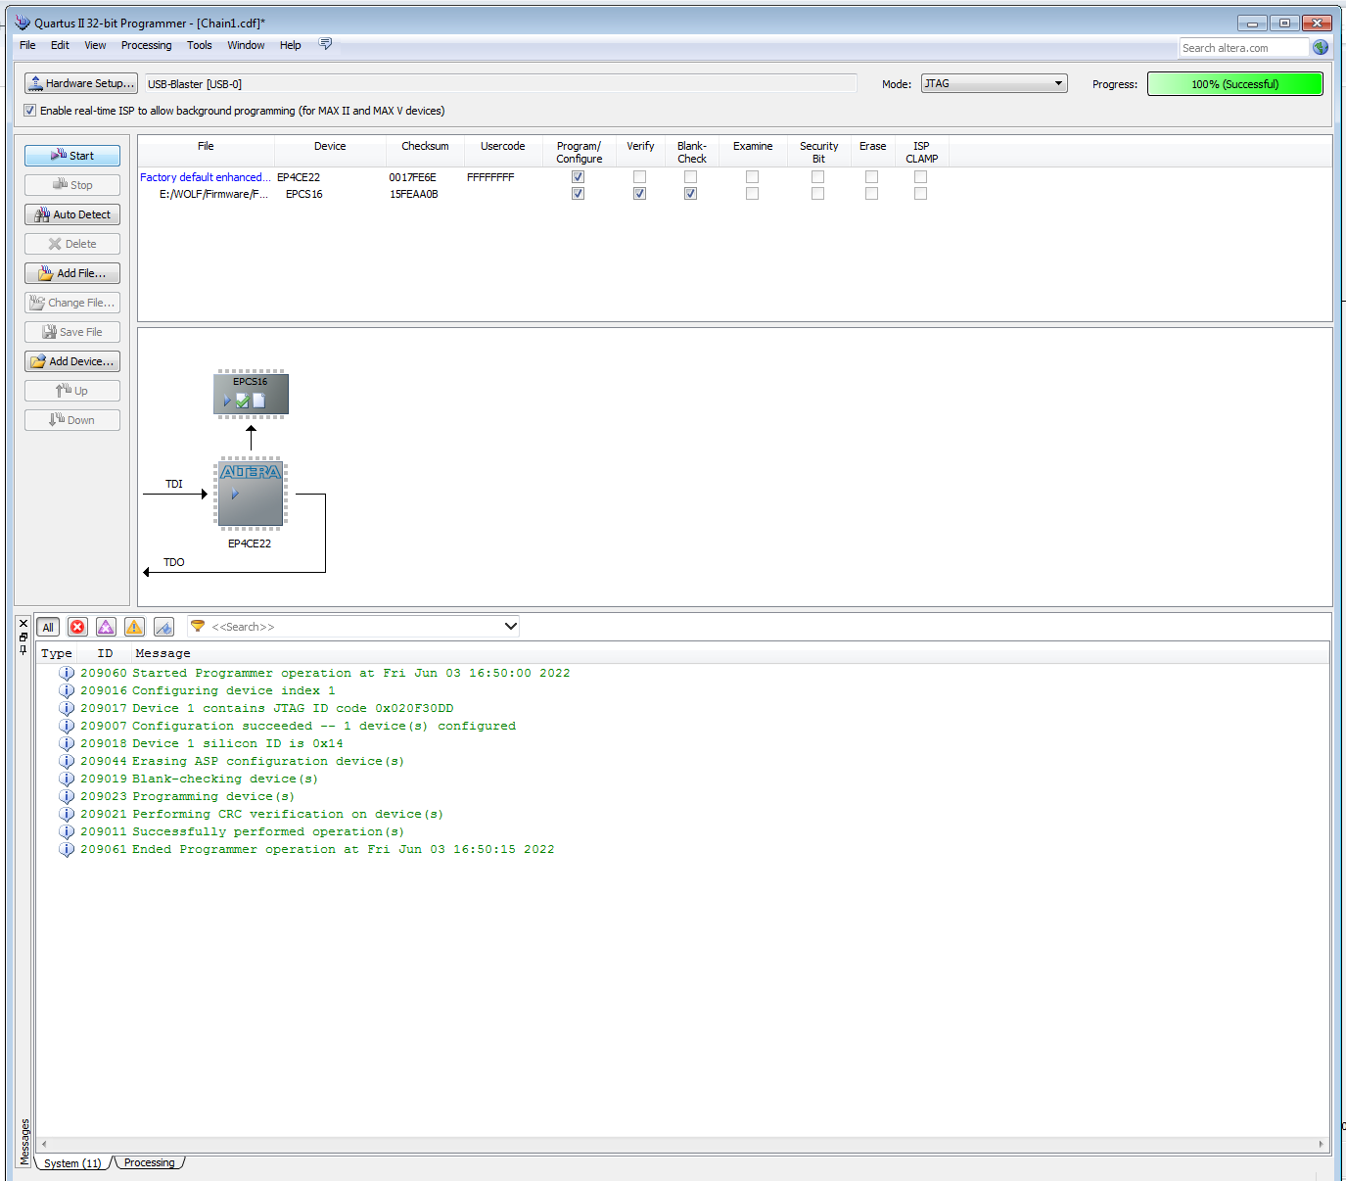The image size is (1346, 1181).
Task: Expand the message search filter dropdown
Action: tap(510, 627)
